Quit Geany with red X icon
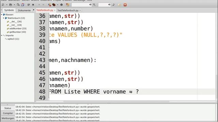Image resolution: width=218 pixels, height=122 pixels. tap(125, 5)
